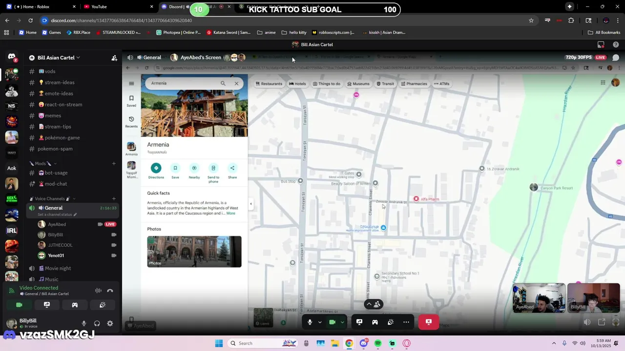Viewport: 625px width, 351px height.
Task: Mute mic next to BillyBill username
Action: 84,323
